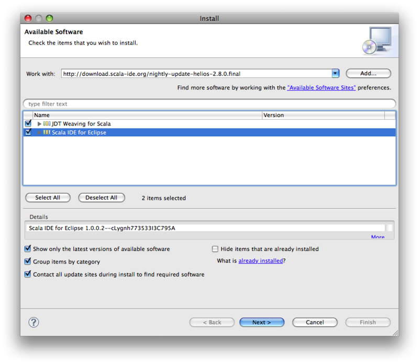Click the Work with URL text field
Image resolution: width=419 pixels, height=364 pixels.
[196, 73]
